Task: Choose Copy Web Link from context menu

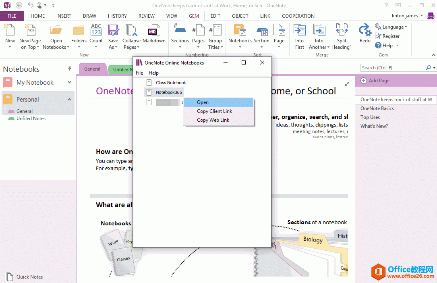Action: point(213,120)
